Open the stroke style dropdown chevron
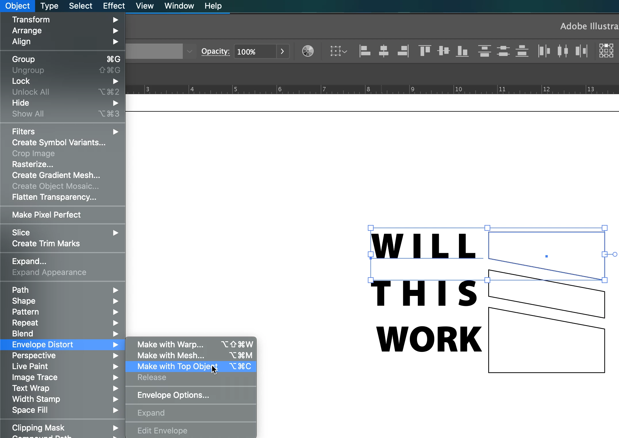The height and width of the screenshot is (438, 619). coord(189,51)
